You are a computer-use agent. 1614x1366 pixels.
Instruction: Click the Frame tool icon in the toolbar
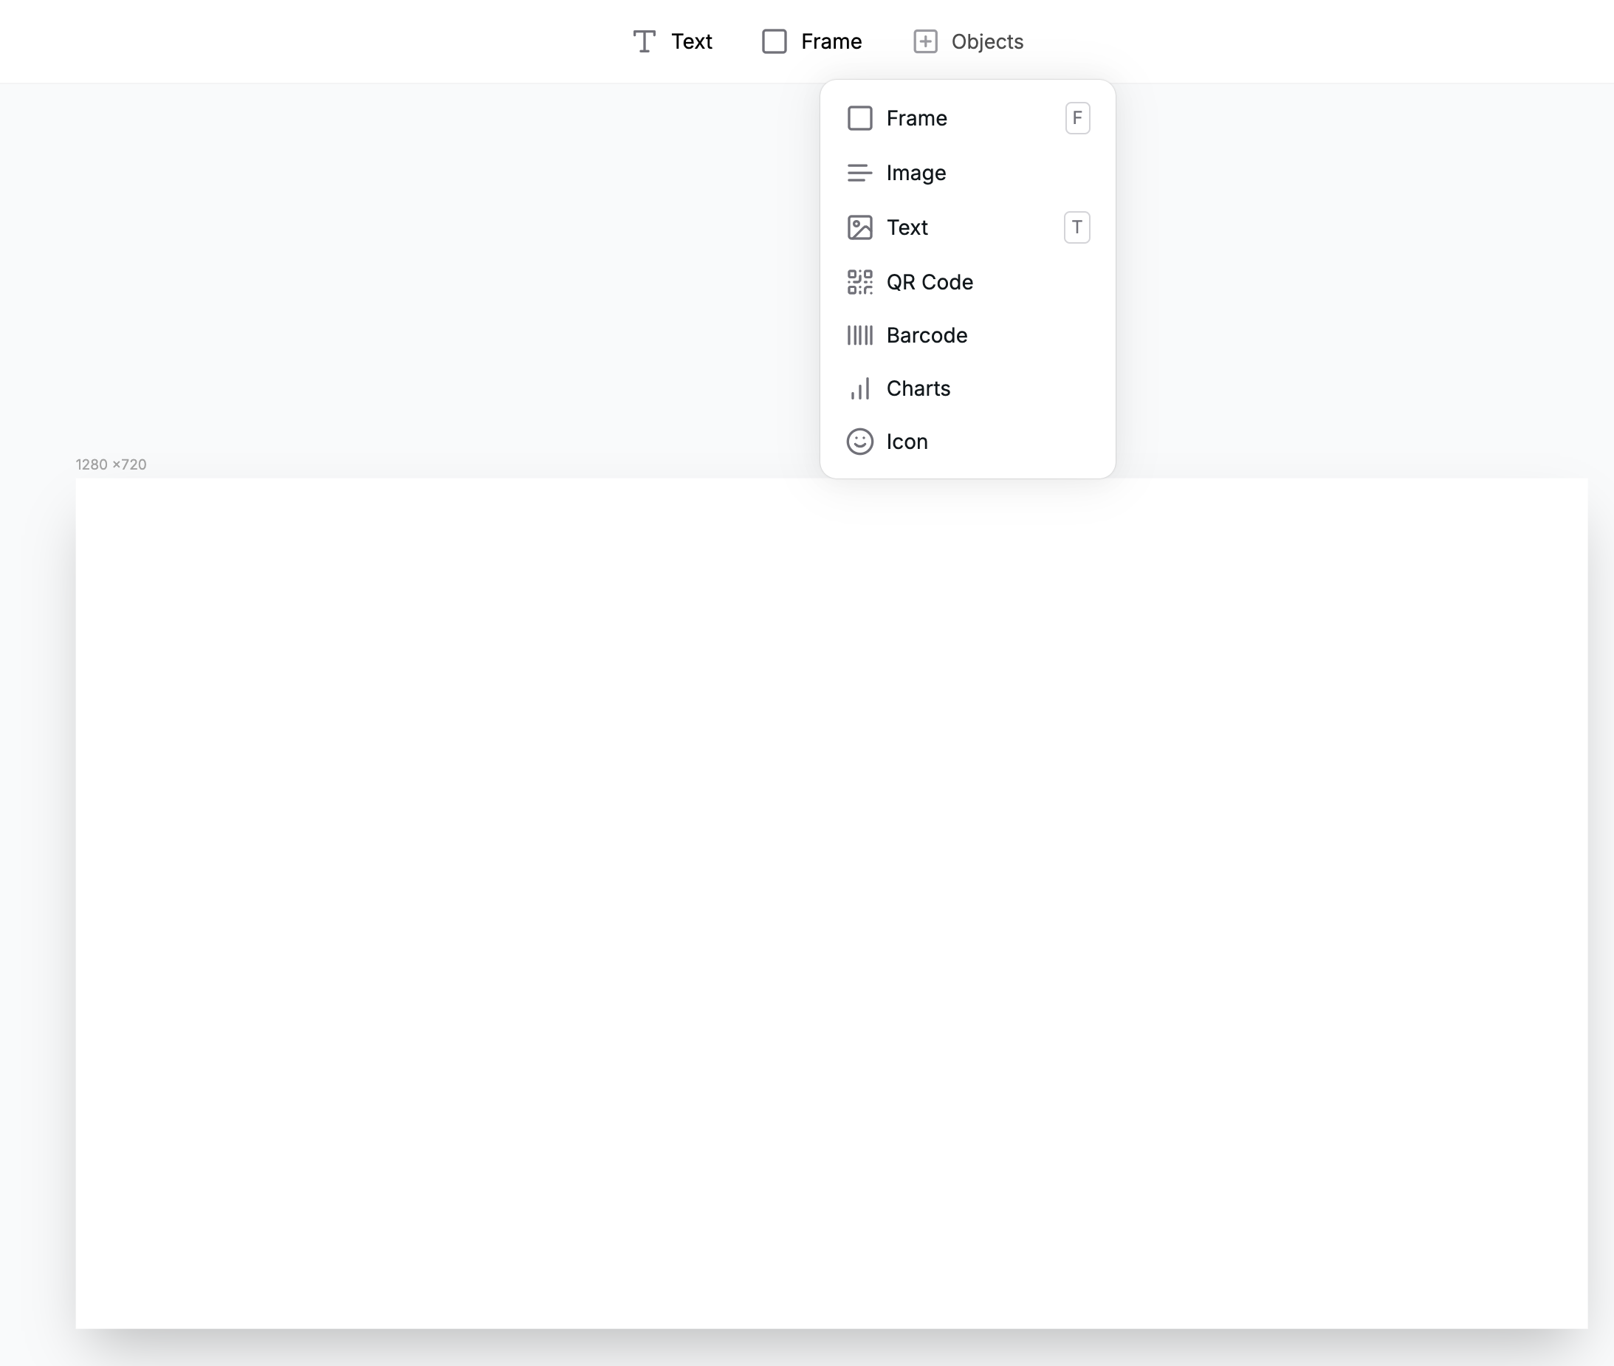774,41
